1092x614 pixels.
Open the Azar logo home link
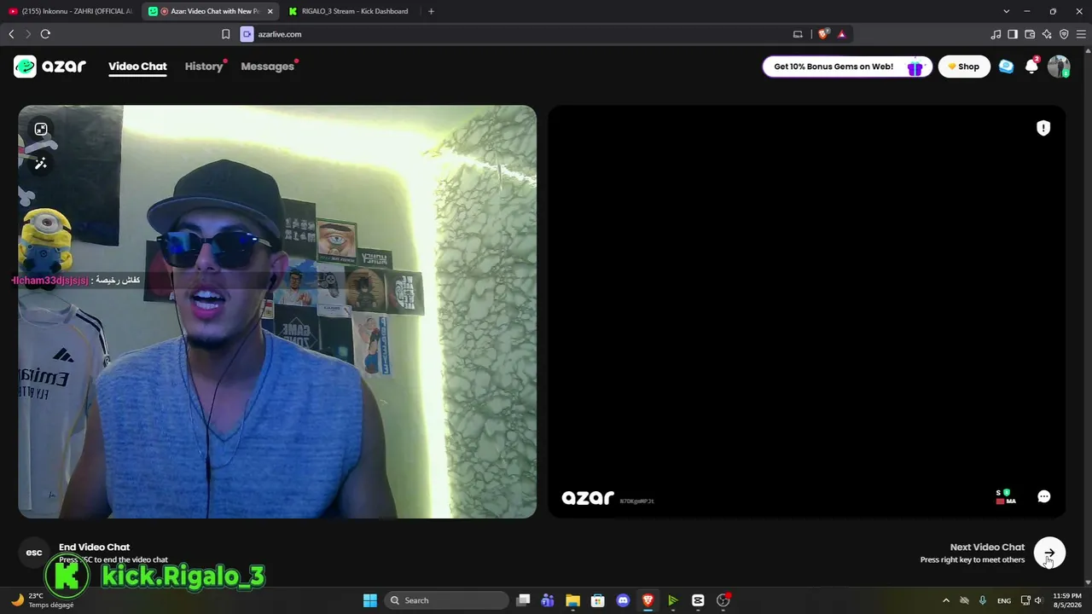[x=49, y=67]
